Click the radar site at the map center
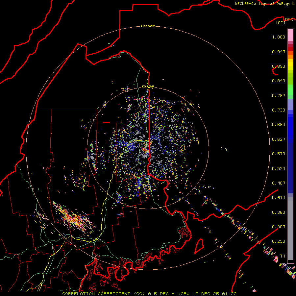296x296 pixels. 148,148
